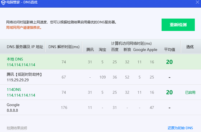The width and height of the screenshot is (201, 132).
Task: Close the DNS选优 window
Action: pos(197,2)
